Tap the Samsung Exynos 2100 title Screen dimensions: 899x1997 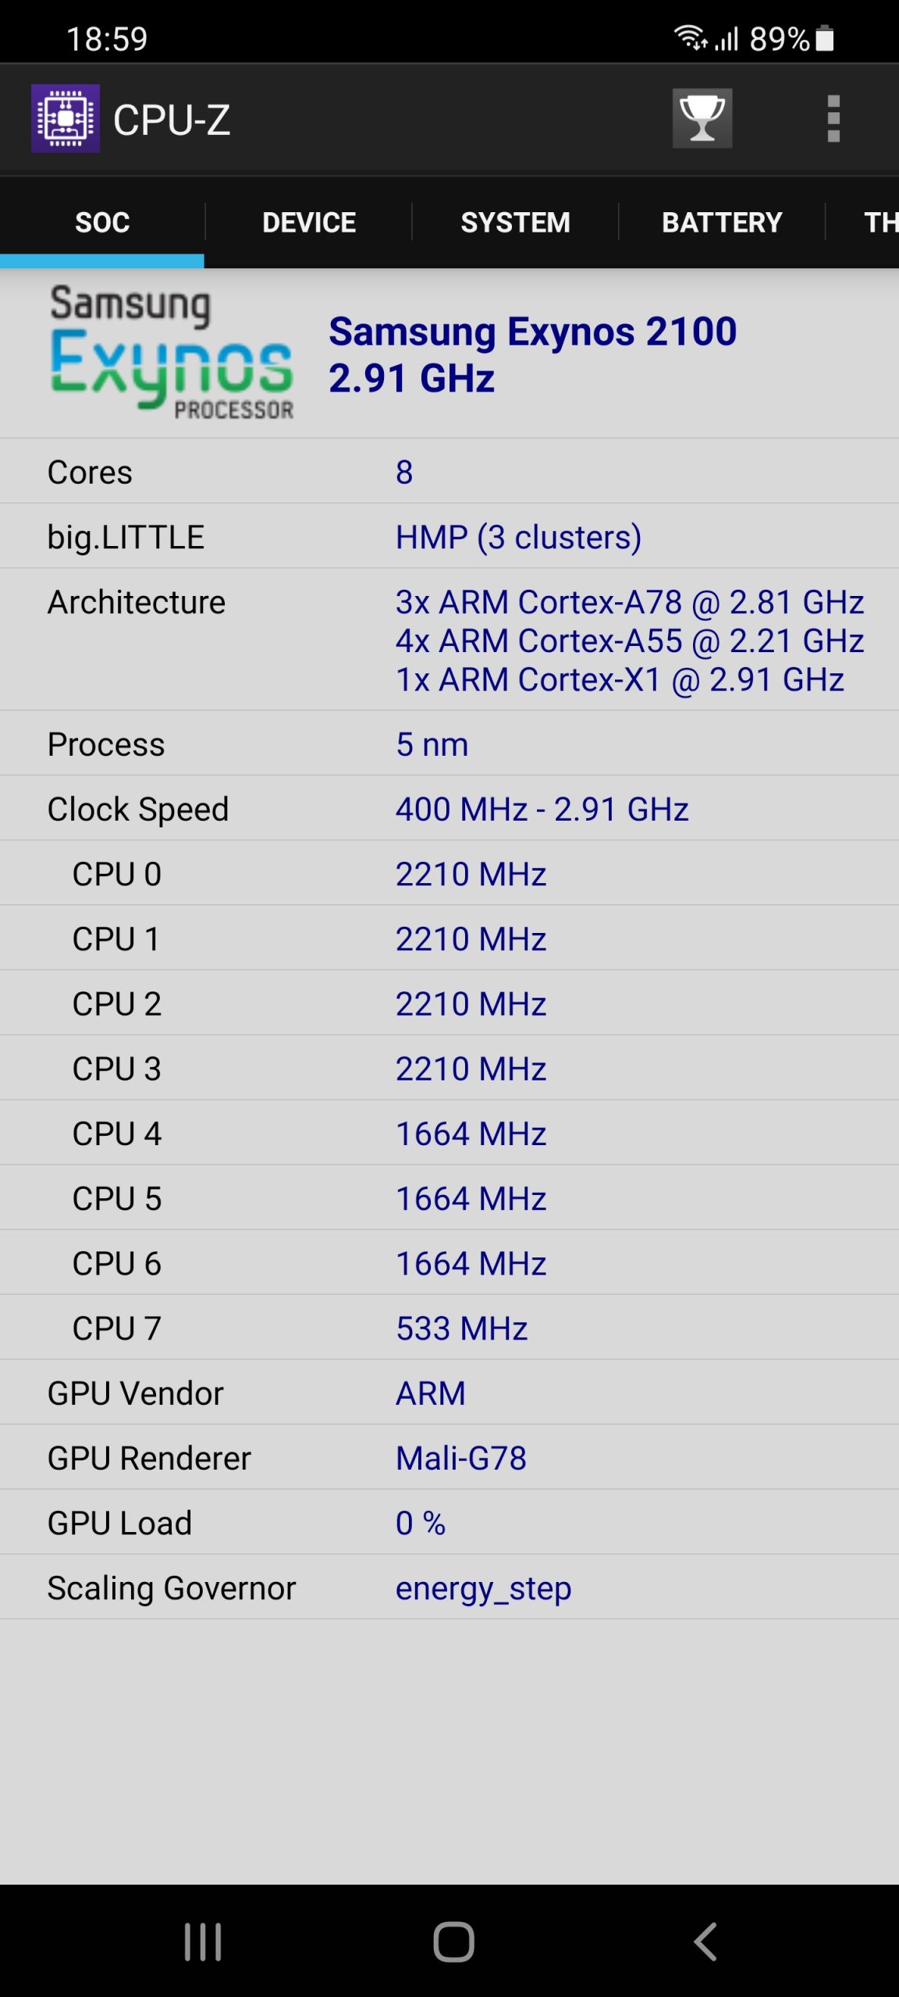(532, 332)
